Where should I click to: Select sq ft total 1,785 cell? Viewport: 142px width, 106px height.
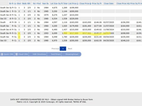[x=64, y=37]
